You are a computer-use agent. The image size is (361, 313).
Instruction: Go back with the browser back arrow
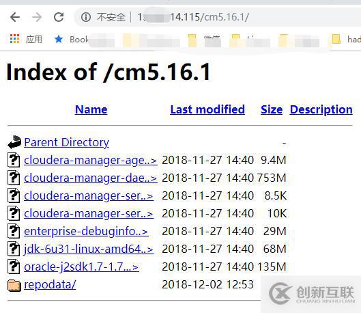[x=15, y=17]
